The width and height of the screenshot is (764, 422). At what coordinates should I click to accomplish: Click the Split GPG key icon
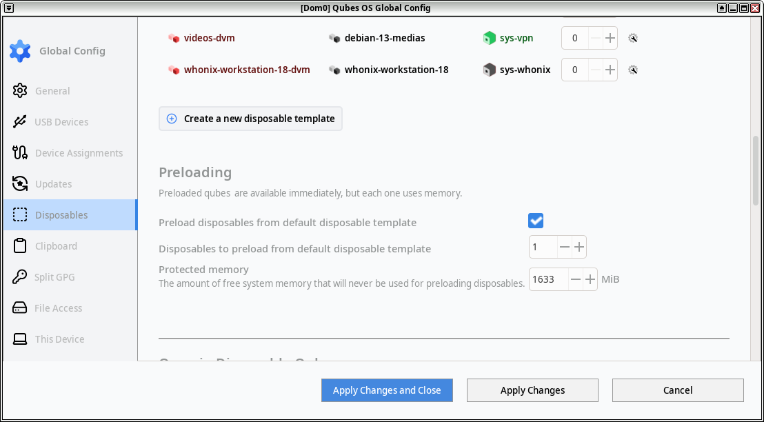pos(19,277)
